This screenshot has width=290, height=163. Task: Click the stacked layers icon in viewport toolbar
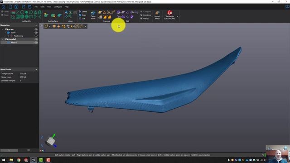click(x=54, y=26)
